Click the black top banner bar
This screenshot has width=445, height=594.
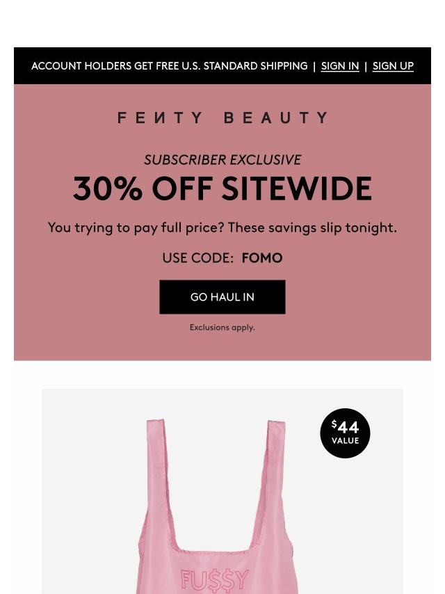222,66
